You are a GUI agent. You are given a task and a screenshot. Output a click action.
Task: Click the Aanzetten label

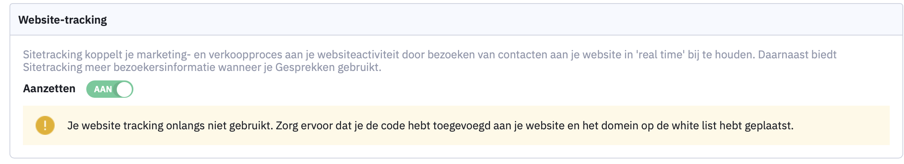49,88
